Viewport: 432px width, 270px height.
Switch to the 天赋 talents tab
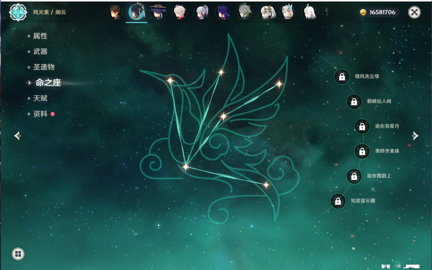pos(40,98)
